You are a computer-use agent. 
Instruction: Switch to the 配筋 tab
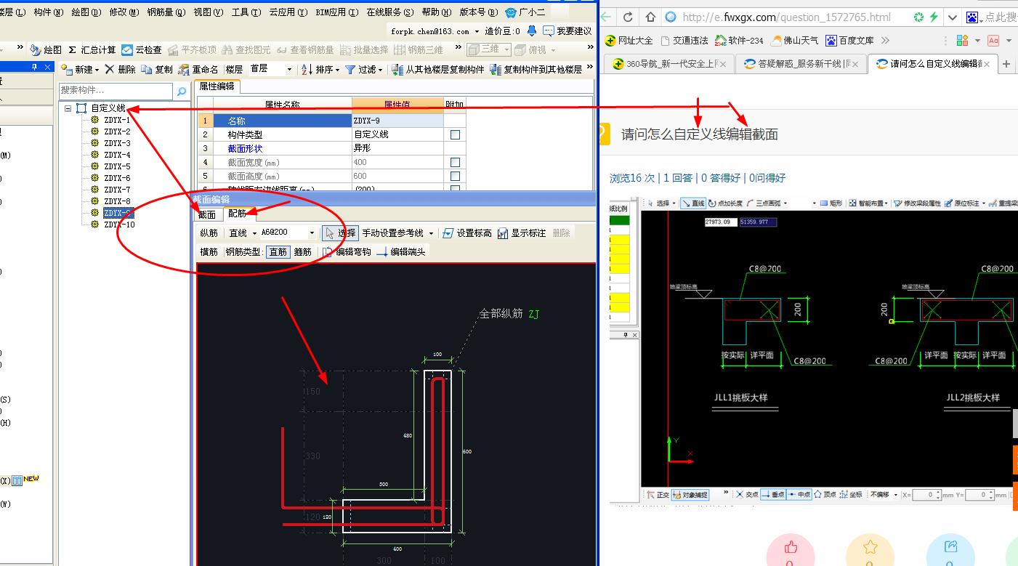pos(237,214)
